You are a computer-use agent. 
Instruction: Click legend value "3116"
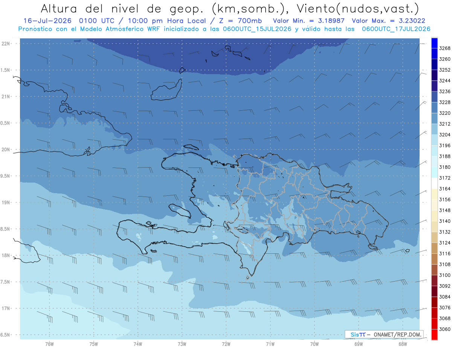tap(445, 254)
